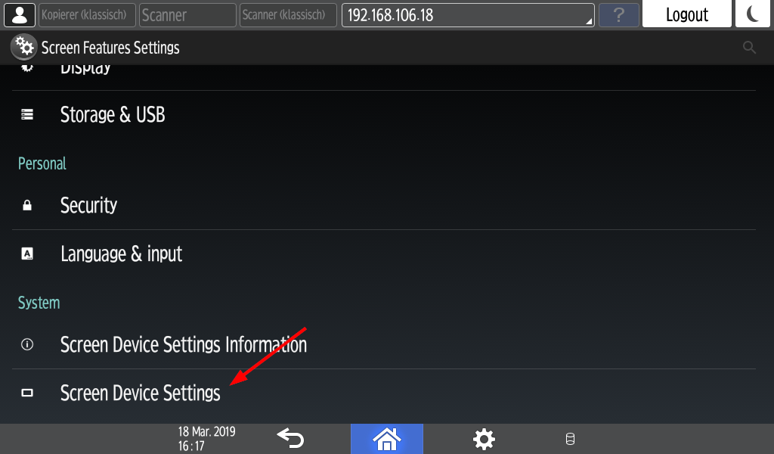774x454 pixels.
Task: Go back with the return arrow
Action: [290, 438]
